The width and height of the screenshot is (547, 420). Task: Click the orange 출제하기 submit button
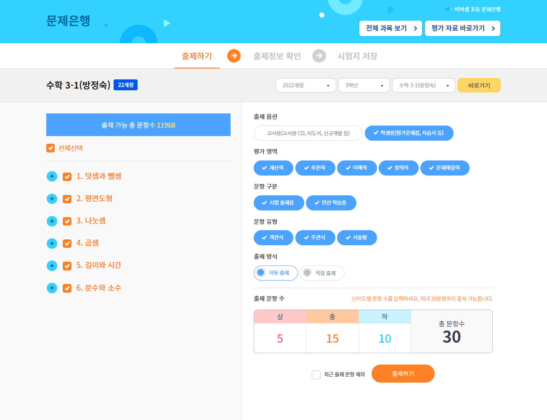pos(403,374)
